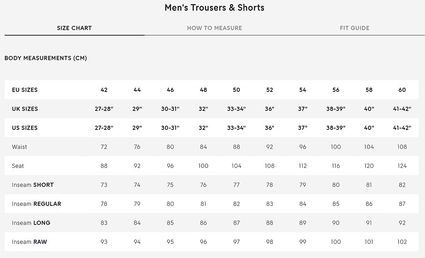The image size is (425, 258).
Task: Click the EU size 60 header
Action: (402, 90)
